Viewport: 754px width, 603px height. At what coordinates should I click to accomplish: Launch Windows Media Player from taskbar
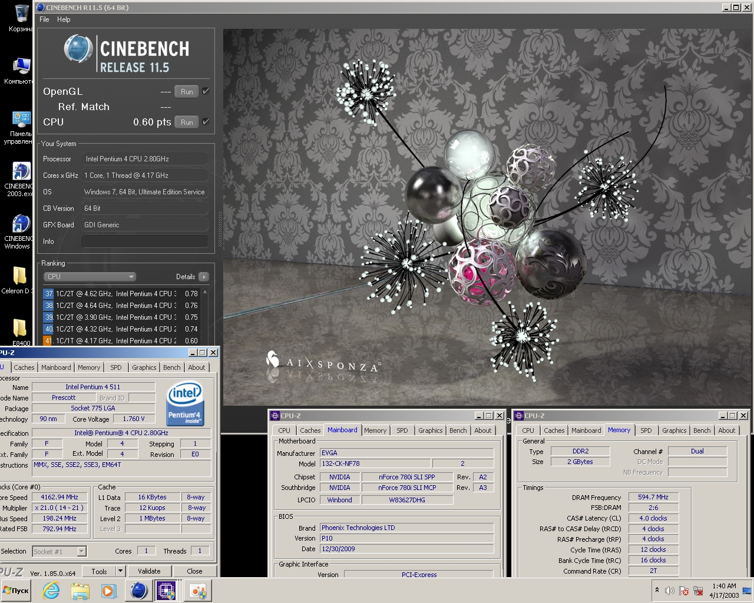pos(108,591)
